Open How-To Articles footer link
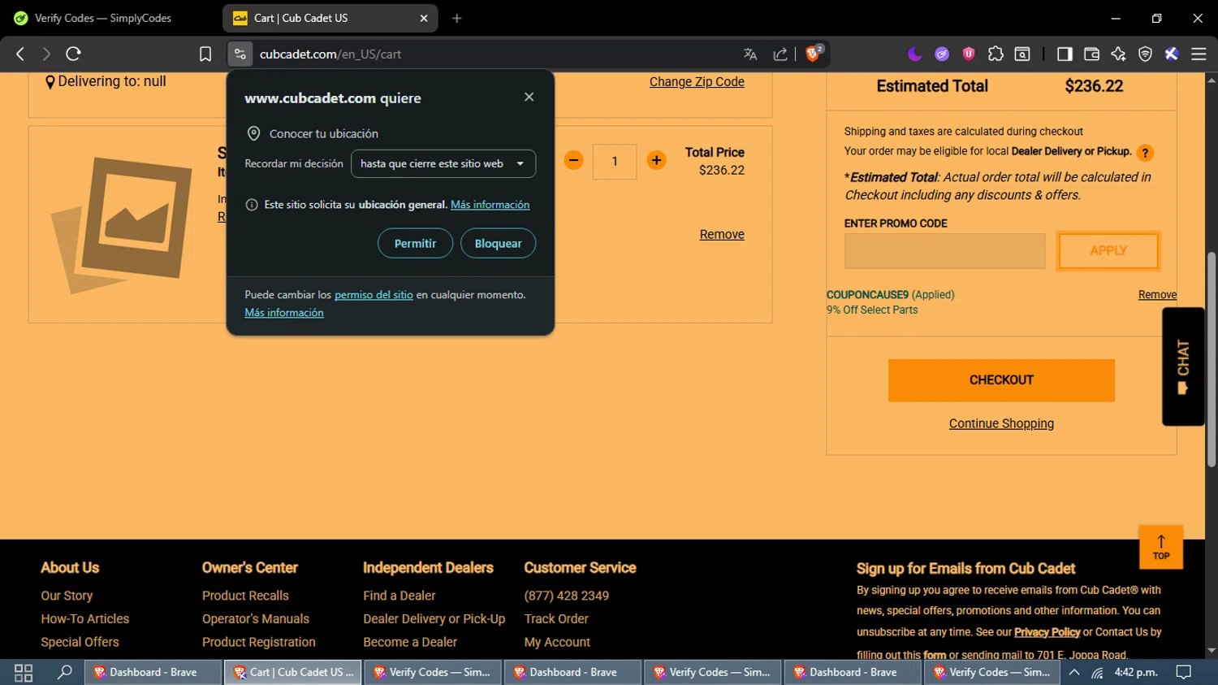Viewport: 1218px width, 685px height. (85, 618)
